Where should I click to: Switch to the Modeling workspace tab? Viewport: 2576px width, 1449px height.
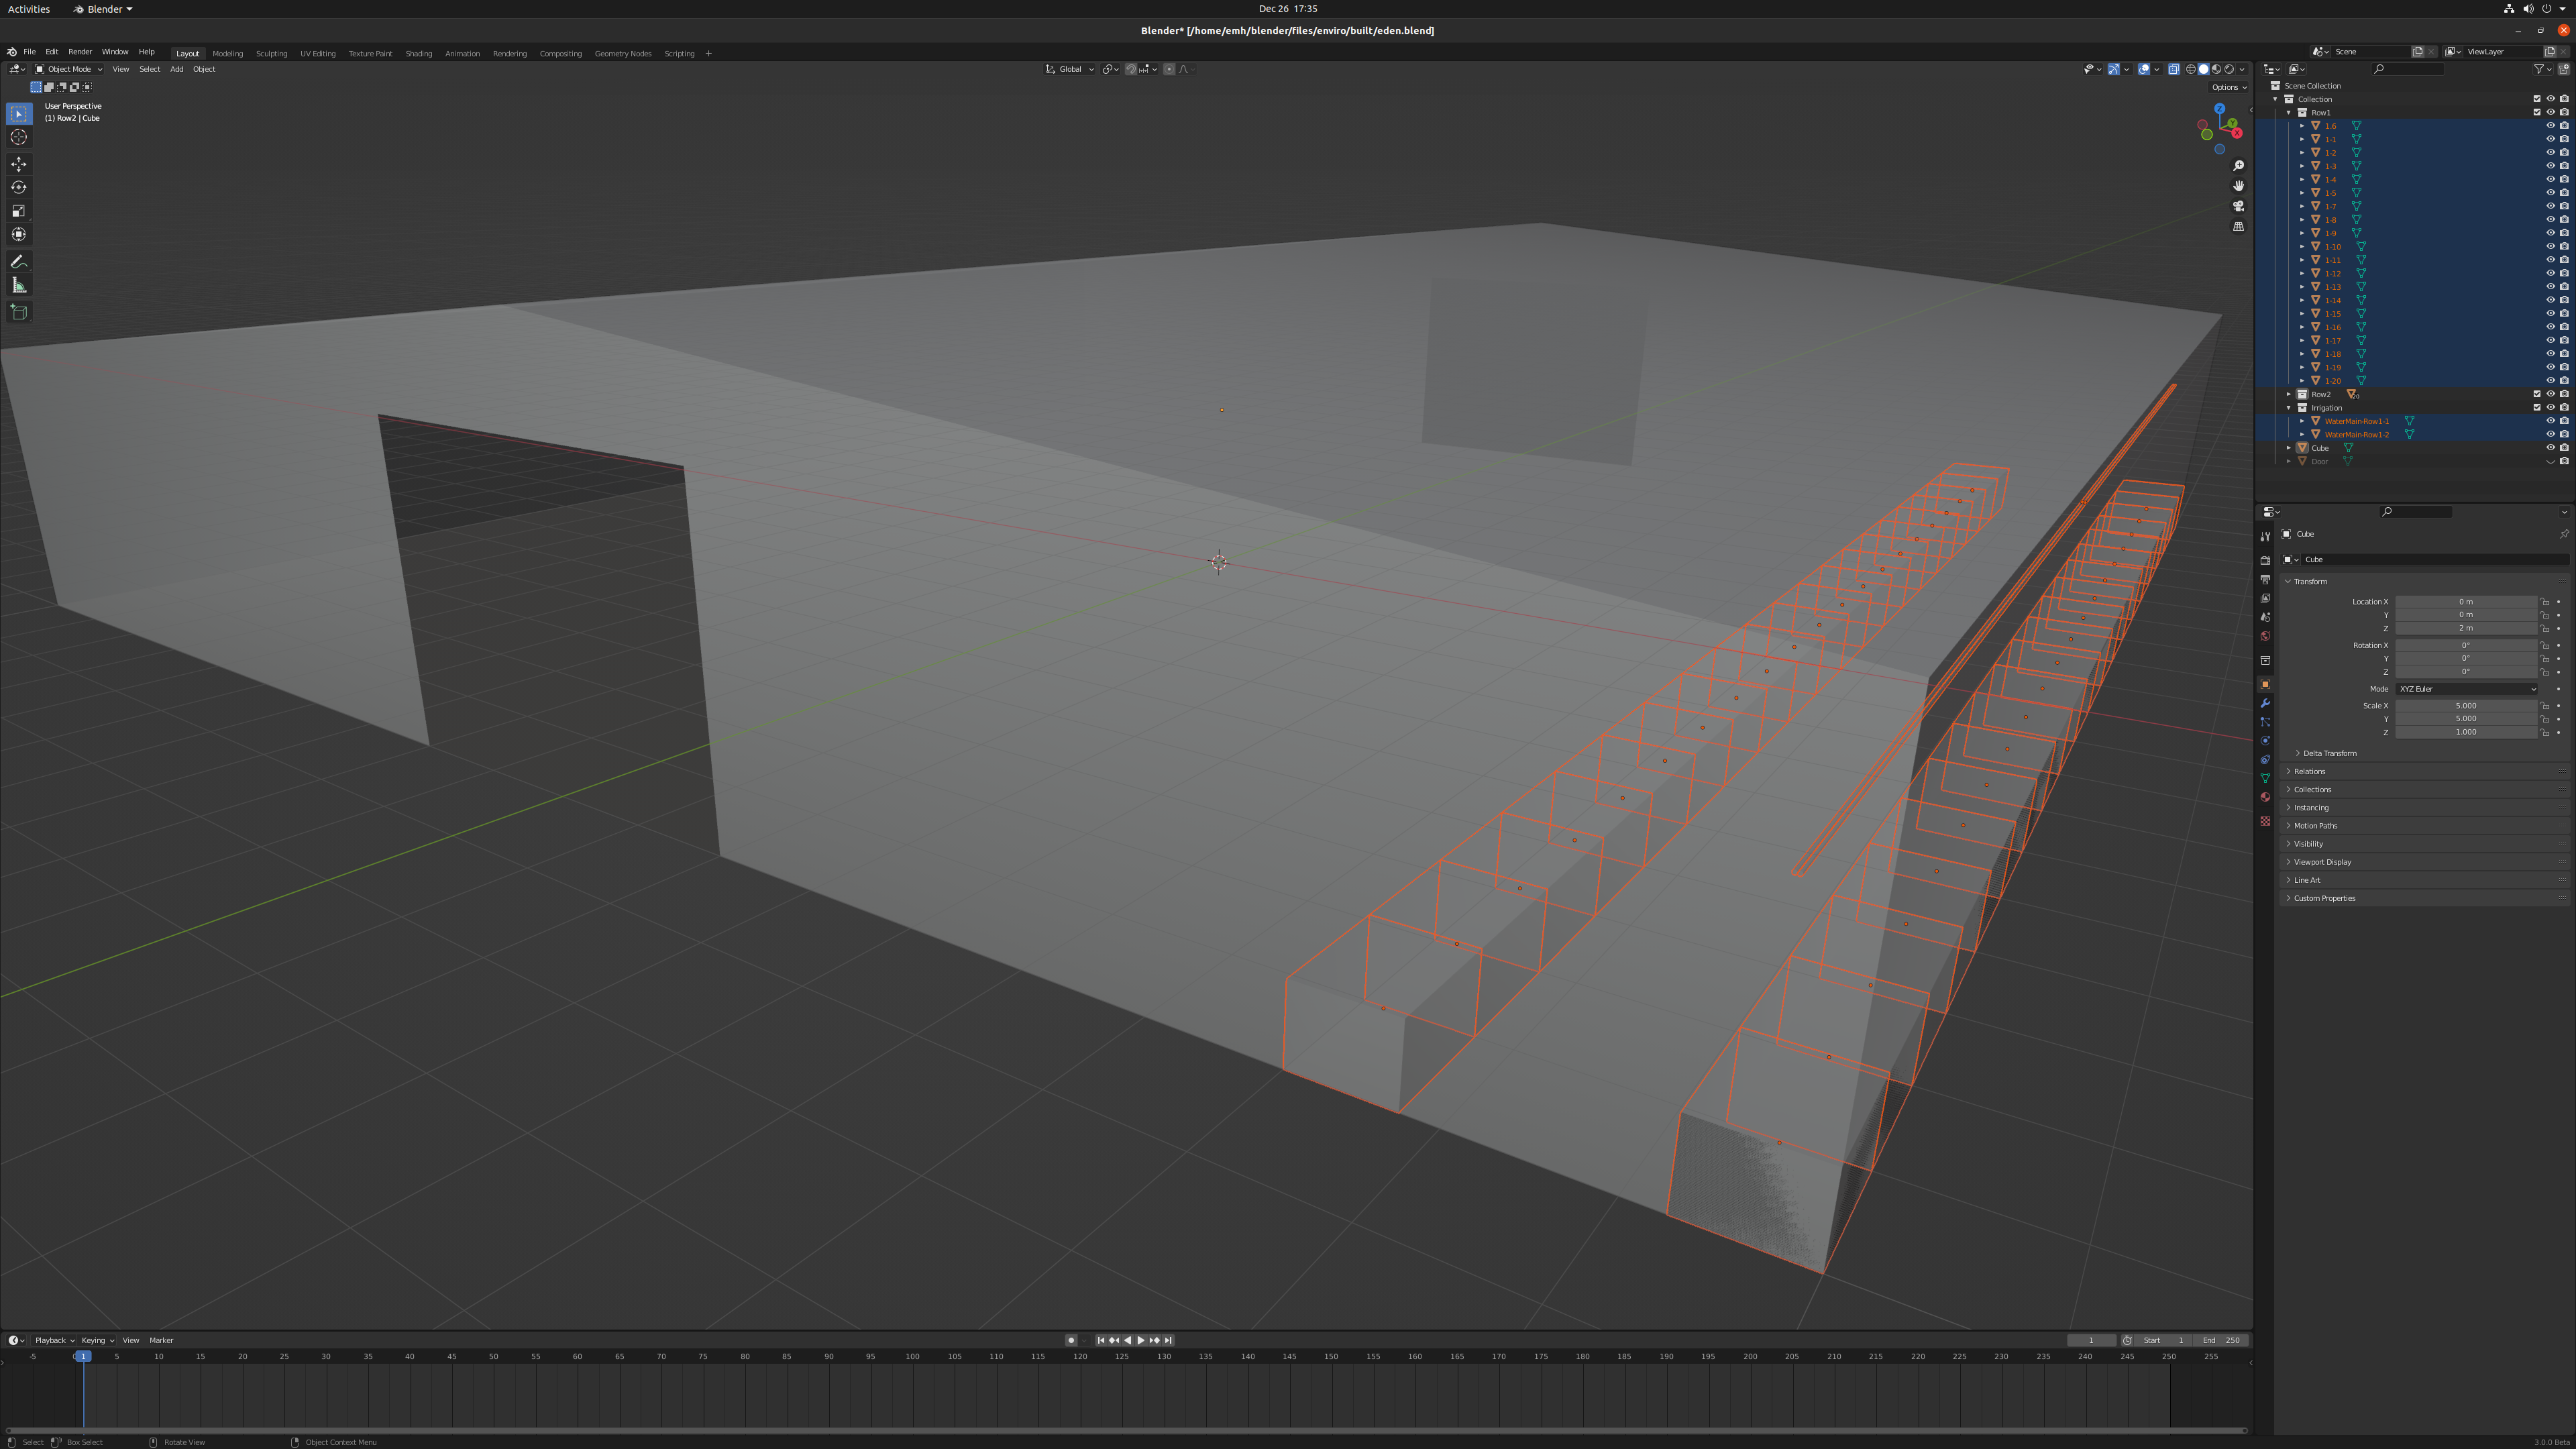(x=227, y=53)
